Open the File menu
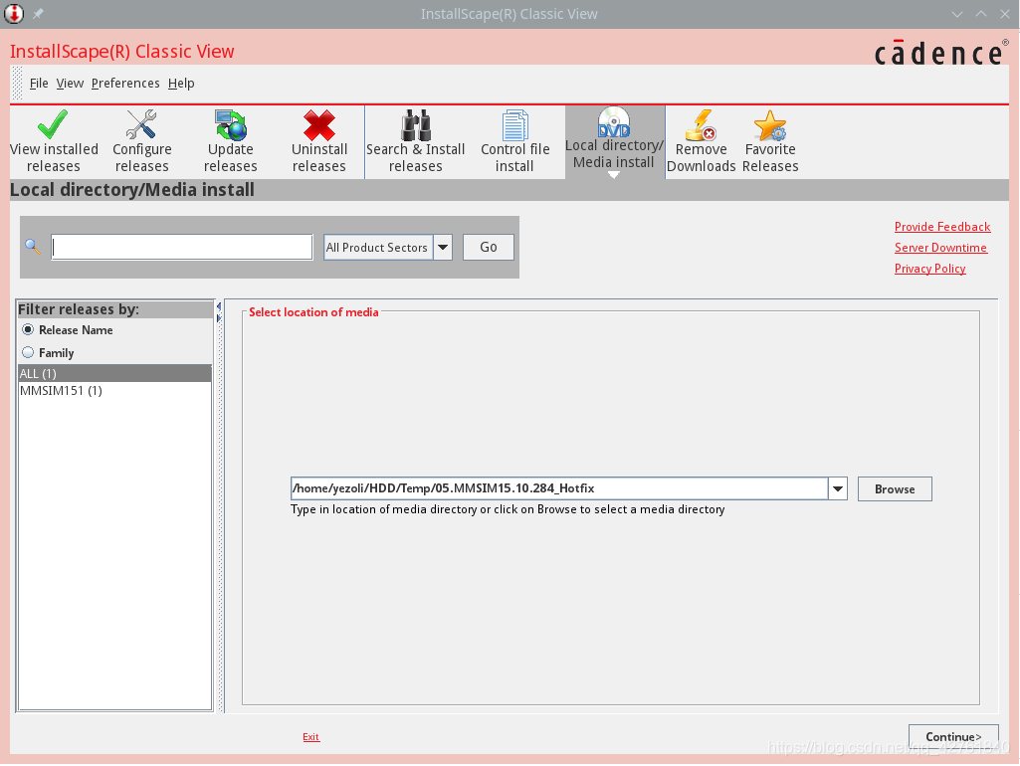The height and width of the screenshot is (766, 1020). click(x=39, y=84)
